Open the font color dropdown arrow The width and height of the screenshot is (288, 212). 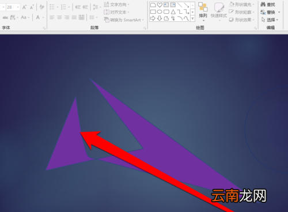pyautogui.click(x=43, y=17)
